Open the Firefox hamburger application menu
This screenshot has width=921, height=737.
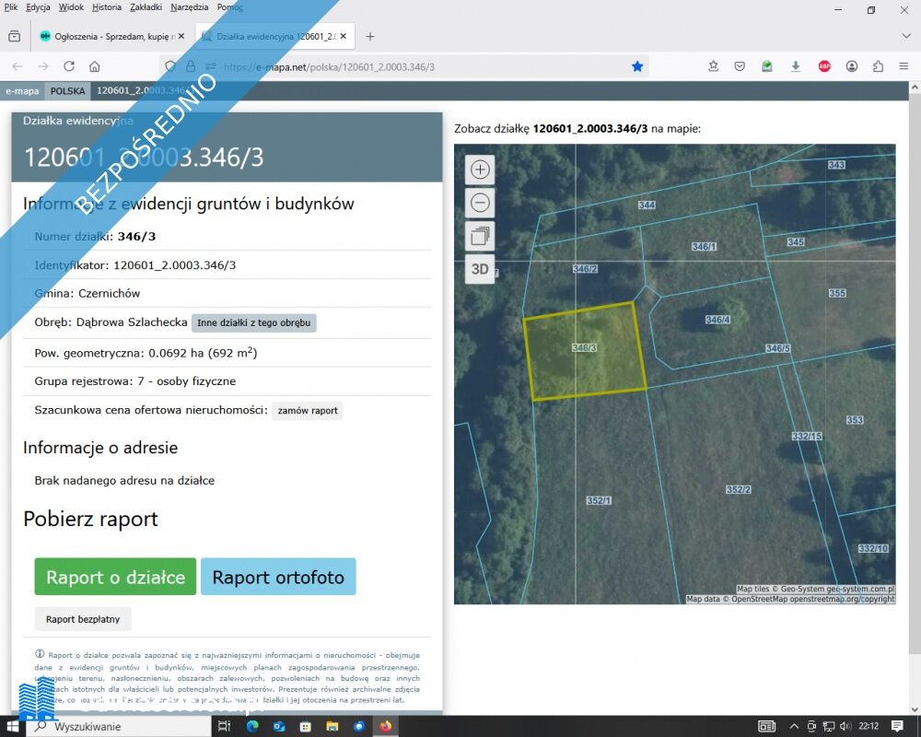(x=904, y=66)
